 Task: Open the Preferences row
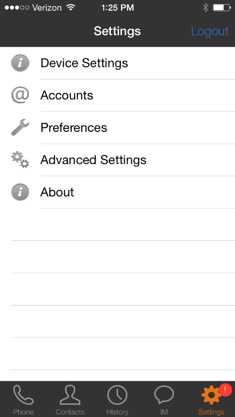[x=118, y=128]
